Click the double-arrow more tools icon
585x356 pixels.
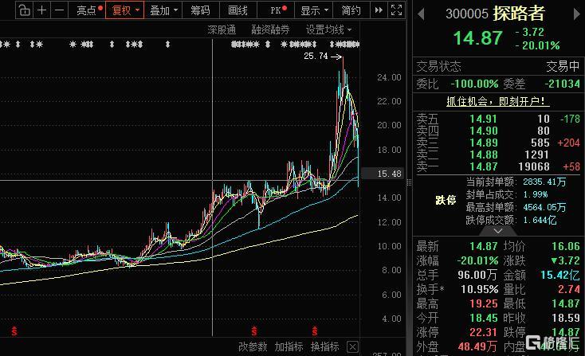click(x=379, y=10)
